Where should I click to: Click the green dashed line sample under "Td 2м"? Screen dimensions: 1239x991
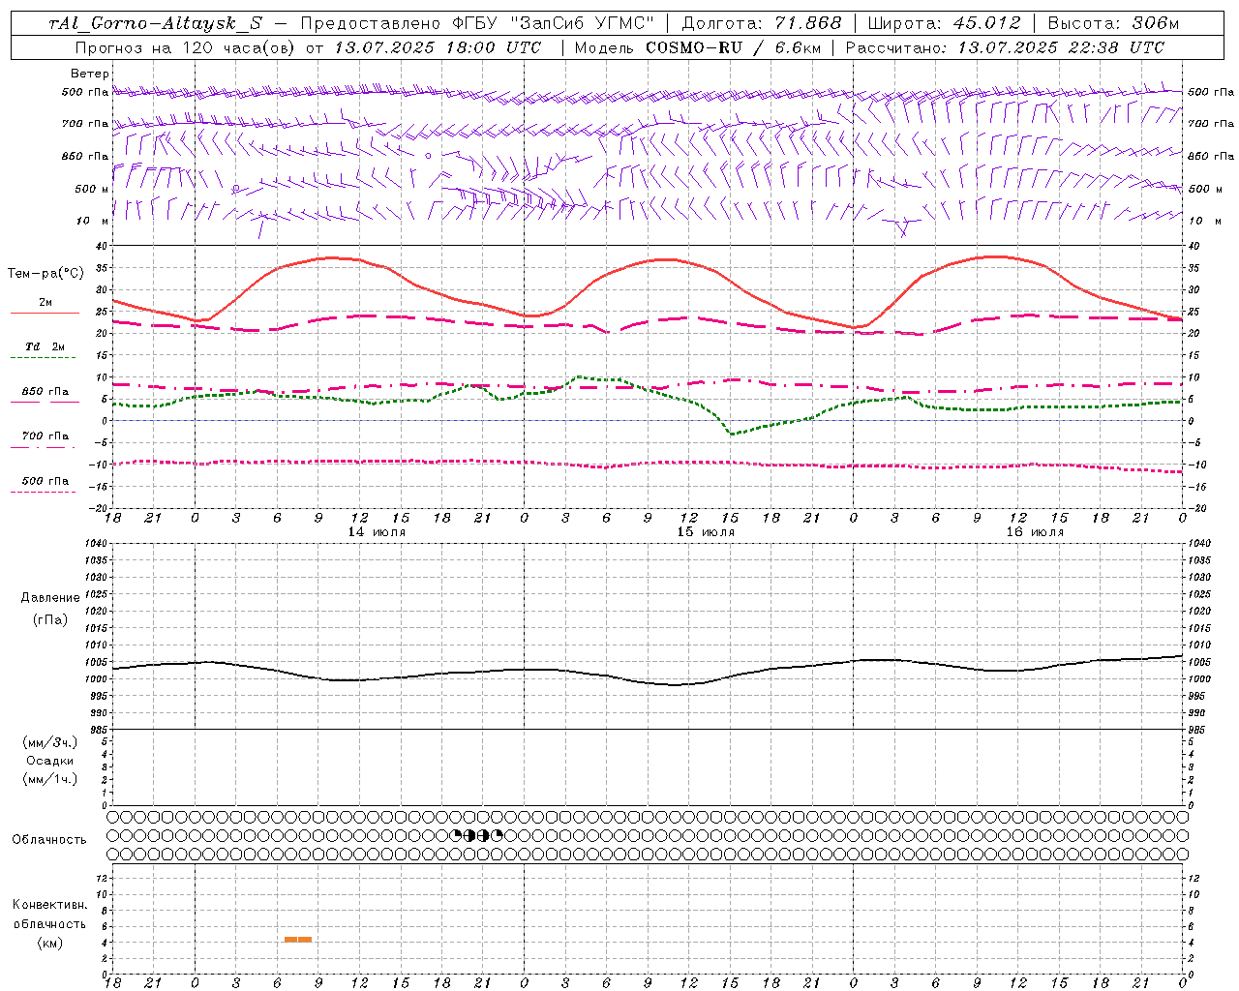(44, 358)
